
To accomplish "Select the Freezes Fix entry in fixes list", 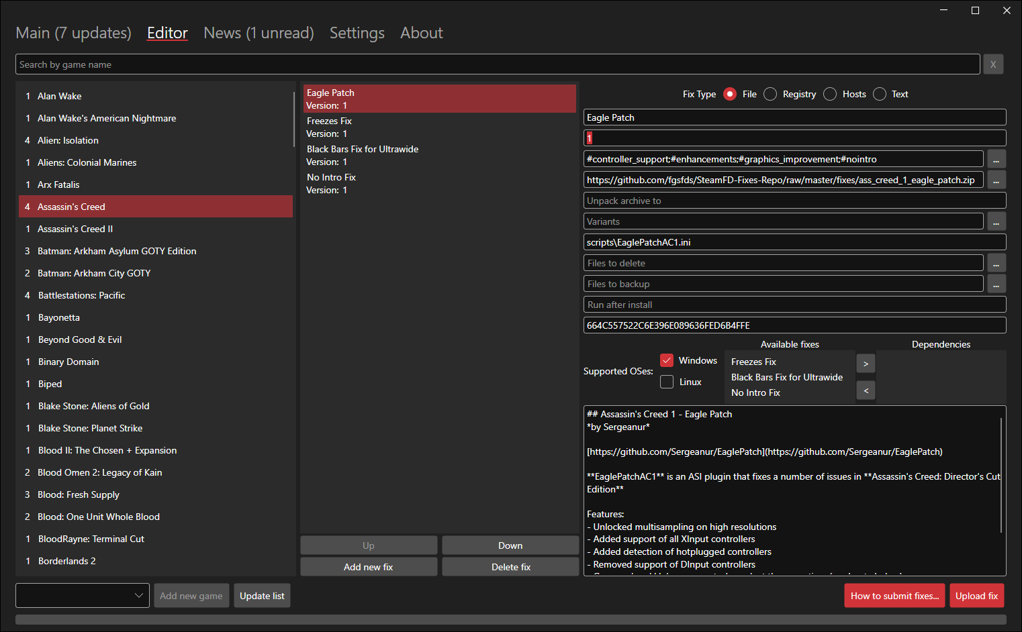I will click(x=440, y=127).
